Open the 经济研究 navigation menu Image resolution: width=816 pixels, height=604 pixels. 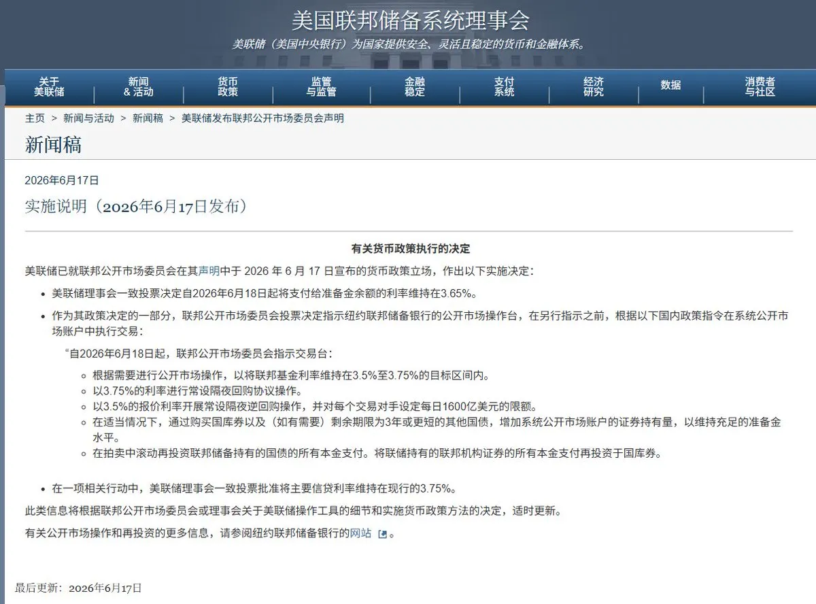(593, 86)
